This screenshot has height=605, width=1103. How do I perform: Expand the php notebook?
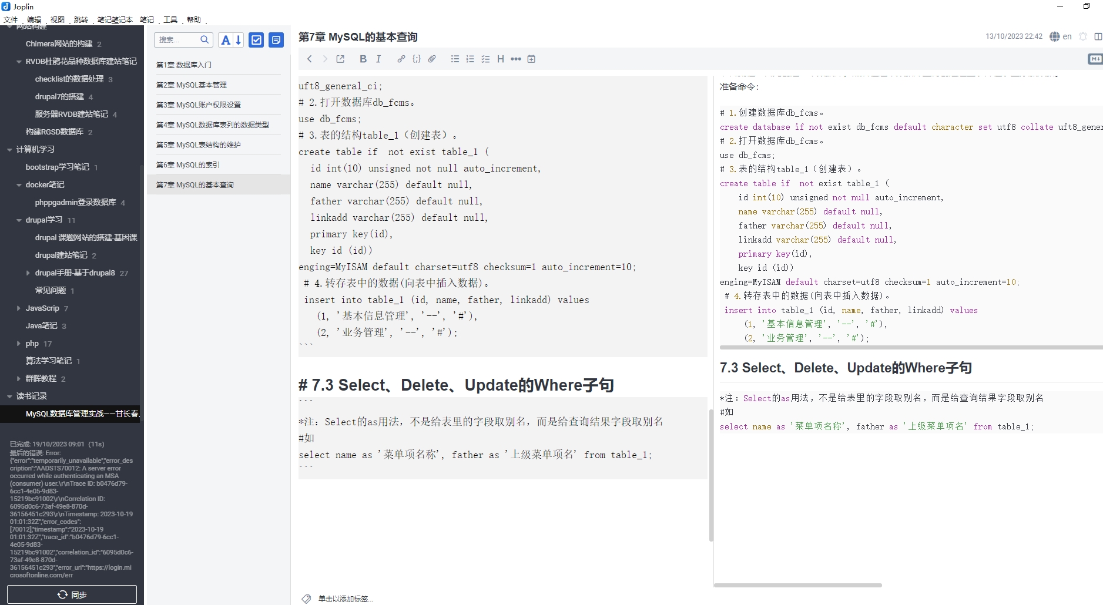point(19,343)
